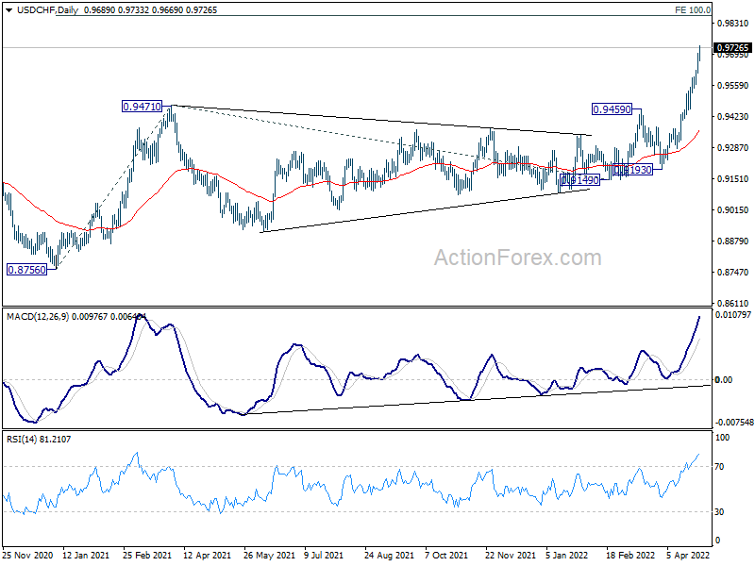The image size is (755, 566).
Task: Click the 0.98310 price axis label
Action: (x=733, y=23)
